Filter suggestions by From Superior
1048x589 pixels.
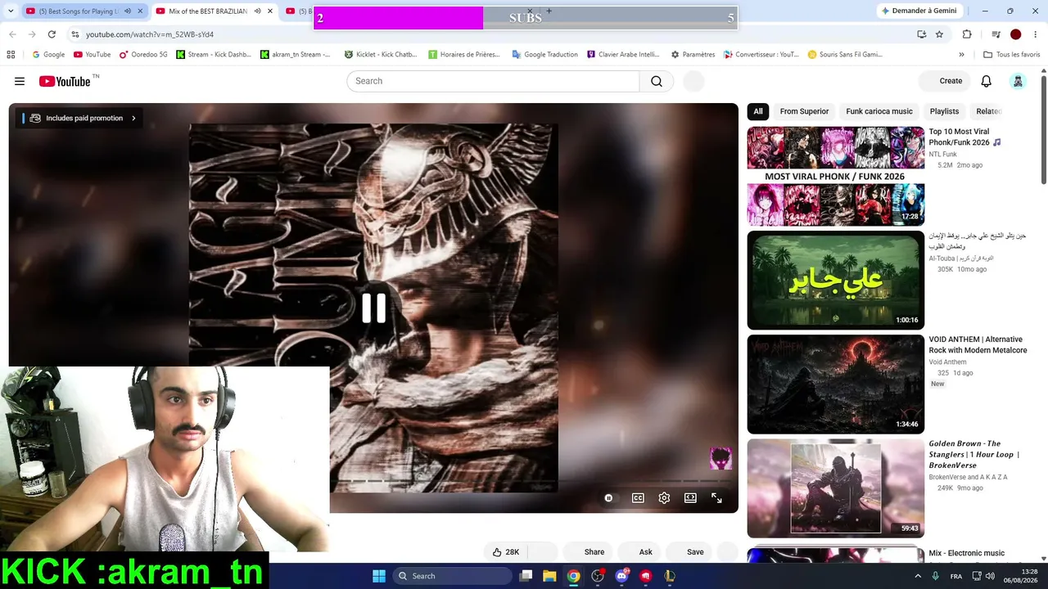[804, 111]
